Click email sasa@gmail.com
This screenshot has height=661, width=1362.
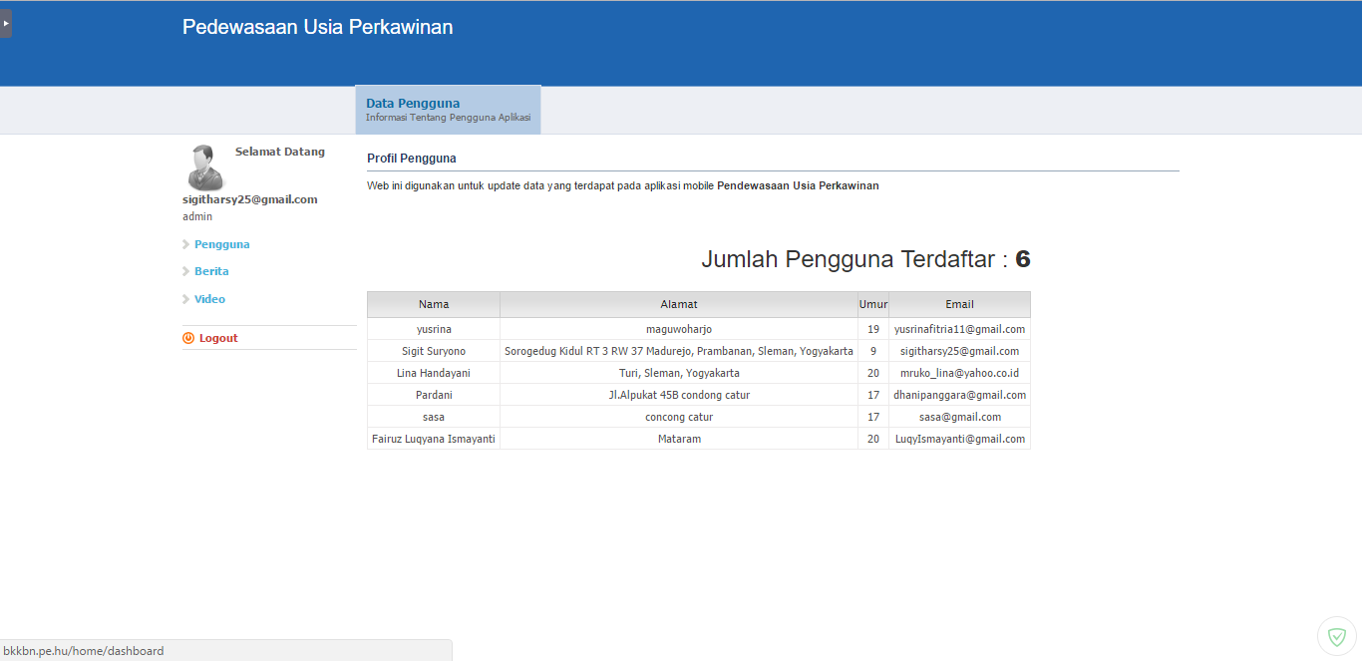[x=960, y=417]
